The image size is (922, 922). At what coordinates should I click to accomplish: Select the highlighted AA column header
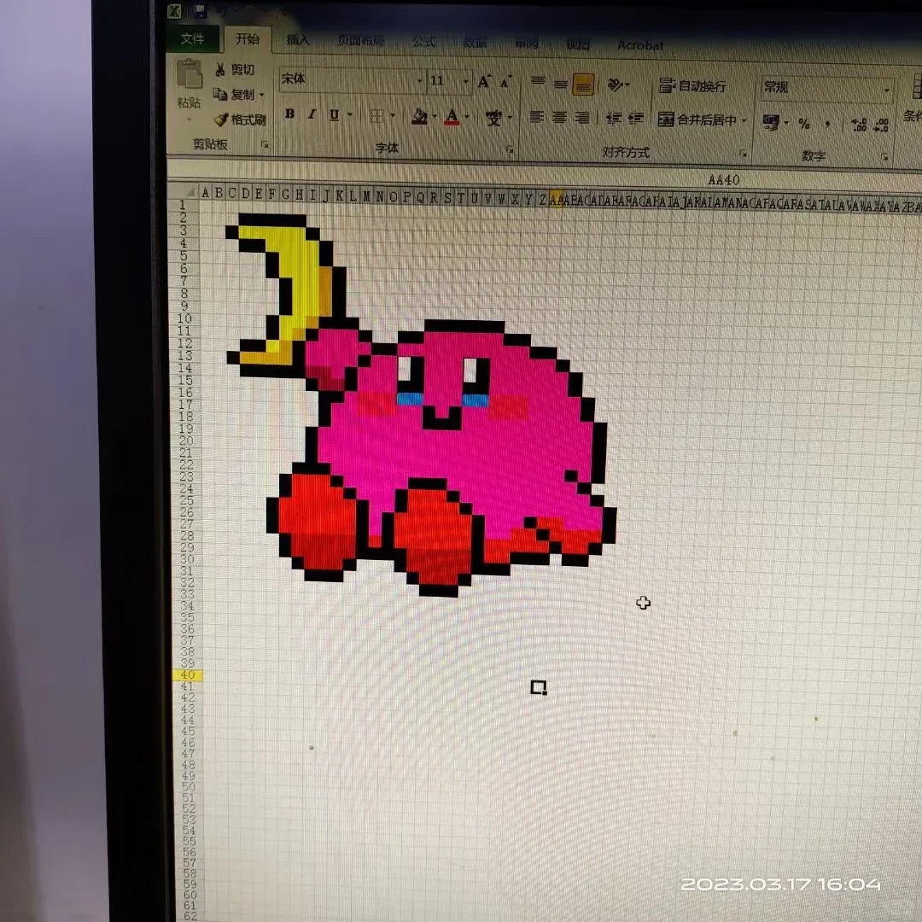(x=556, y=199)
